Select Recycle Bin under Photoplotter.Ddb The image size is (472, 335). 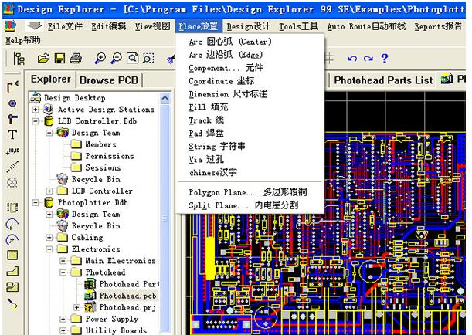pyautogui.click(x=96, y=226)
